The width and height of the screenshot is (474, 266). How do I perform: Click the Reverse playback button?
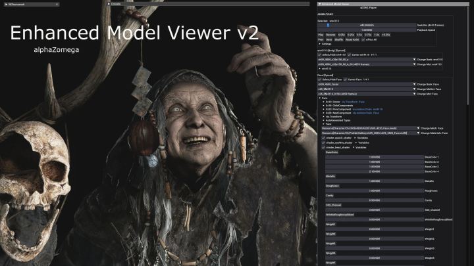coord(330,35)
